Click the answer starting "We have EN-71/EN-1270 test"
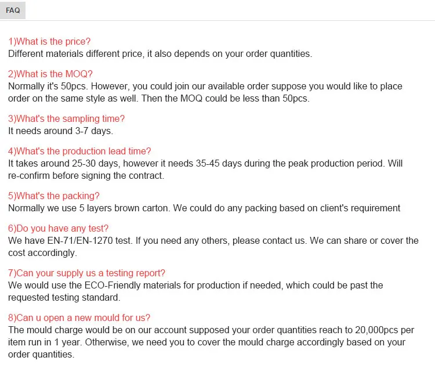Viewport: 435px width, 386px height. [213, 241]
